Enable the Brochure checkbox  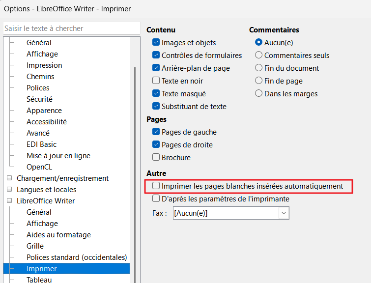156,157
